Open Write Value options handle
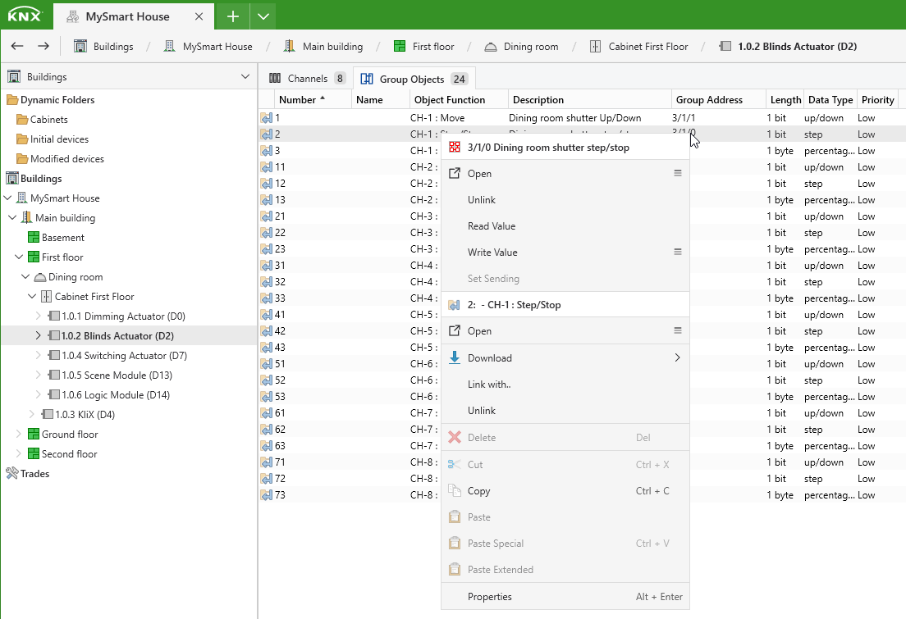 click(678, 252)
